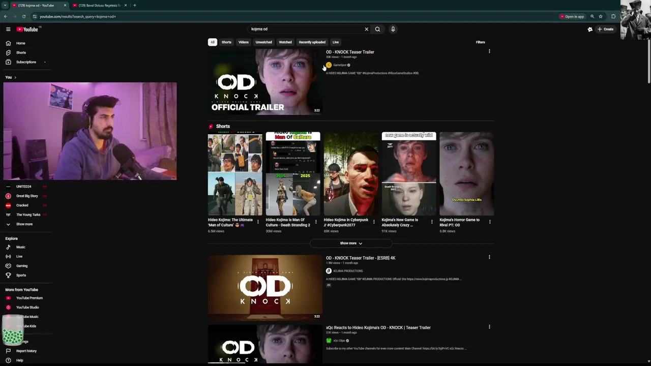
Task: Click the zoom magnifier in the address bar
Action: pos(592,16)
